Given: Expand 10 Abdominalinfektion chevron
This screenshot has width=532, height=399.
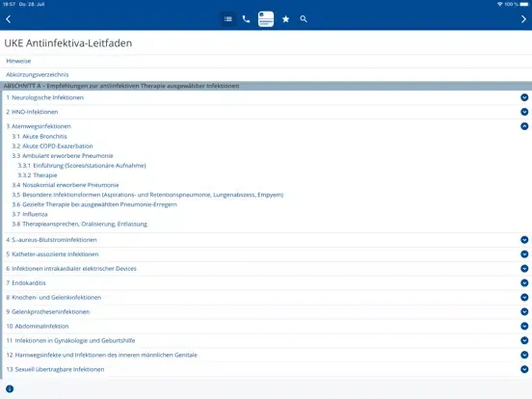Looking at the screenshot, I should pyautogui.click(x=524, y=326).
